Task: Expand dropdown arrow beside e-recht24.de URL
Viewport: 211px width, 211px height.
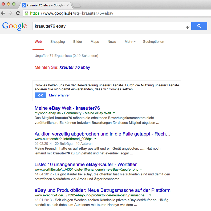Action: click(x=150, y=195)
